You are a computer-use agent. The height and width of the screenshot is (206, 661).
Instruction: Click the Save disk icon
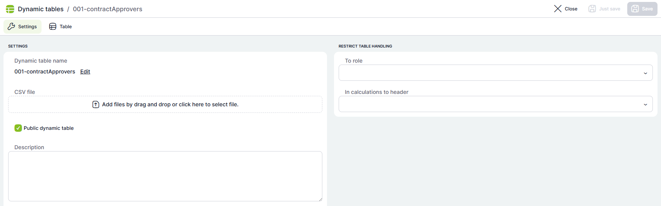(635, 9)
